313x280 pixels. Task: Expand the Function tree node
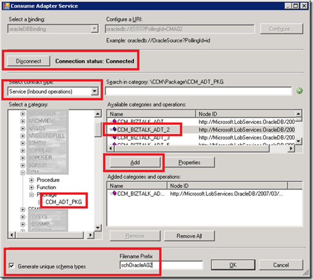31,187
